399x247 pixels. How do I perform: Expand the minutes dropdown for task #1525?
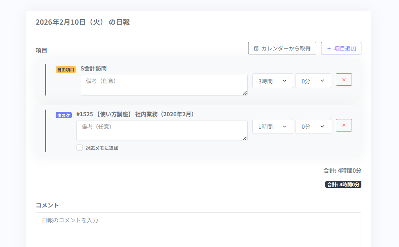pos(313,126)
